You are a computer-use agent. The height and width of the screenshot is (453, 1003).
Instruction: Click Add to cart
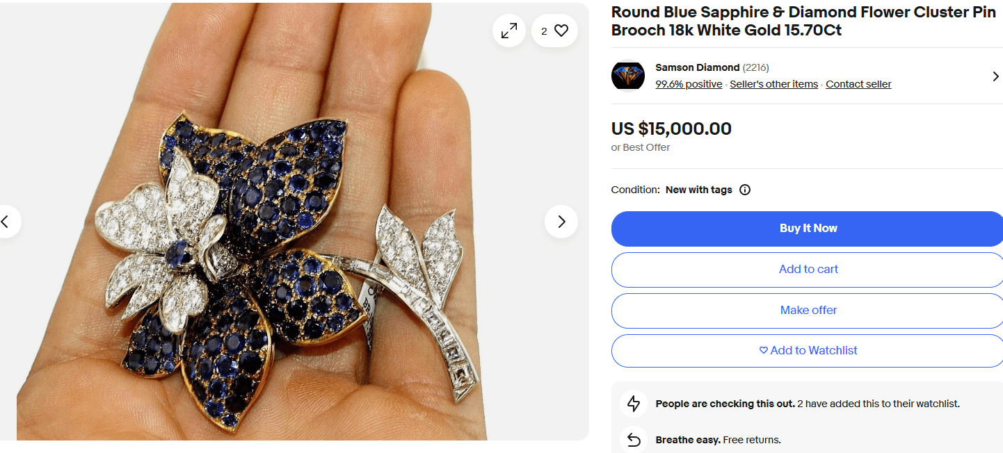[x=808, y=269]
